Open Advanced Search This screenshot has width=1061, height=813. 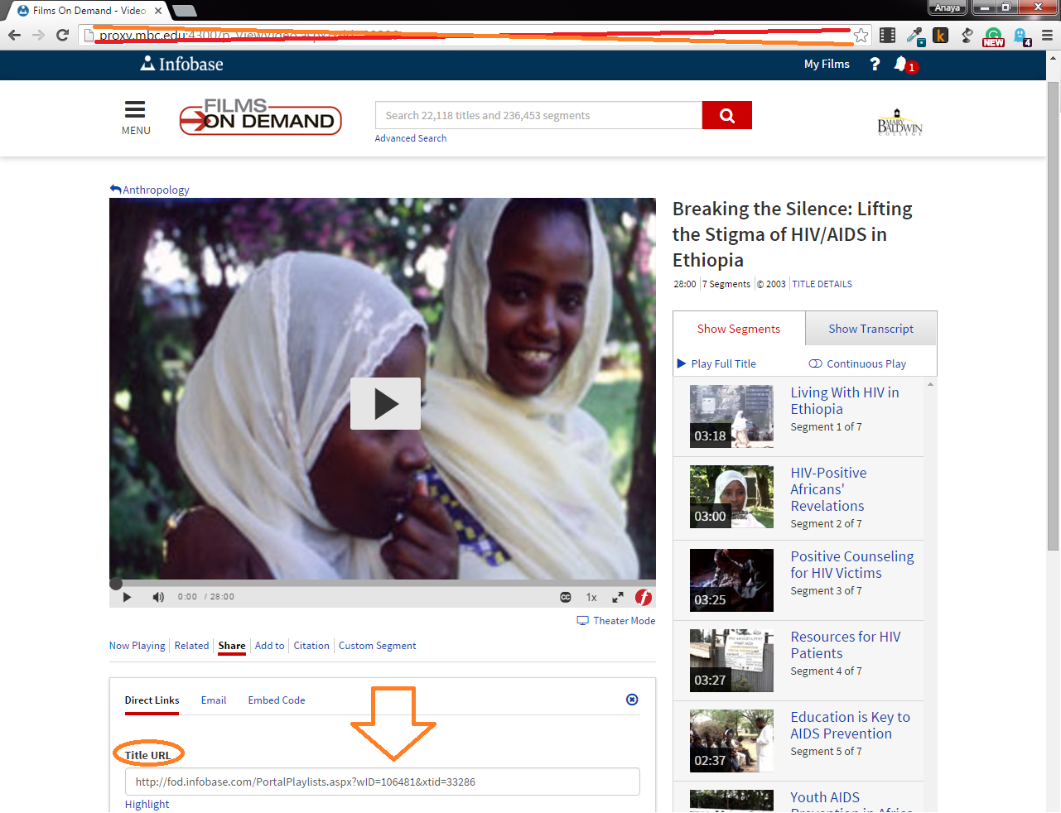pyautogui.click(x=411, y=138)
